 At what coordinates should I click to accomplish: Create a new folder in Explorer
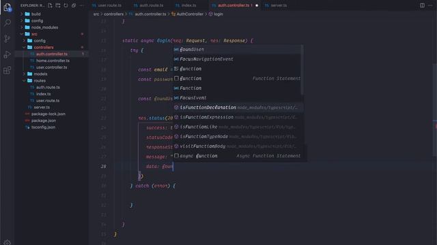pyautogui.click(x=57, y=5)
